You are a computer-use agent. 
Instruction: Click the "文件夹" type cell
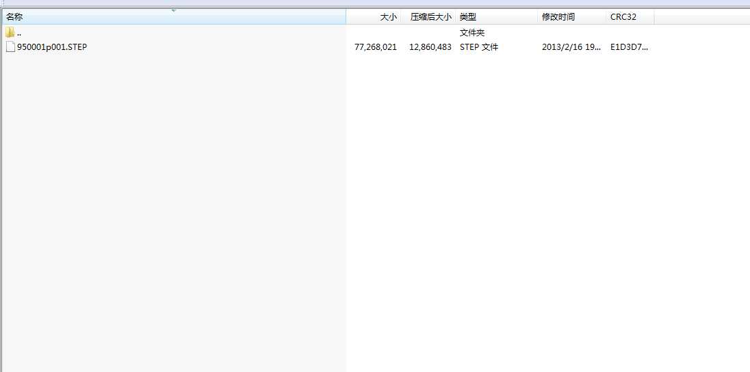(x=472, y=33)
